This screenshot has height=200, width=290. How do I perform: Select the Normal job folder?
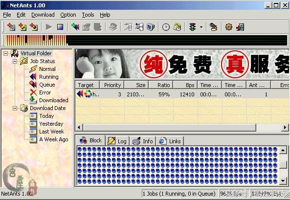point(47,69)
